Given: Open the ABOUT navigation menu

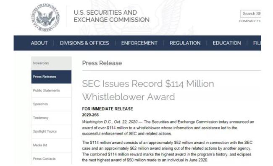Looking at the screenshot, I should pos(39,43).
